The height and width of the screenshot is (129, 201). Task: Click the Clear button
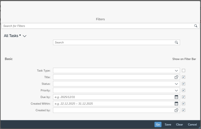click(179, 124)
